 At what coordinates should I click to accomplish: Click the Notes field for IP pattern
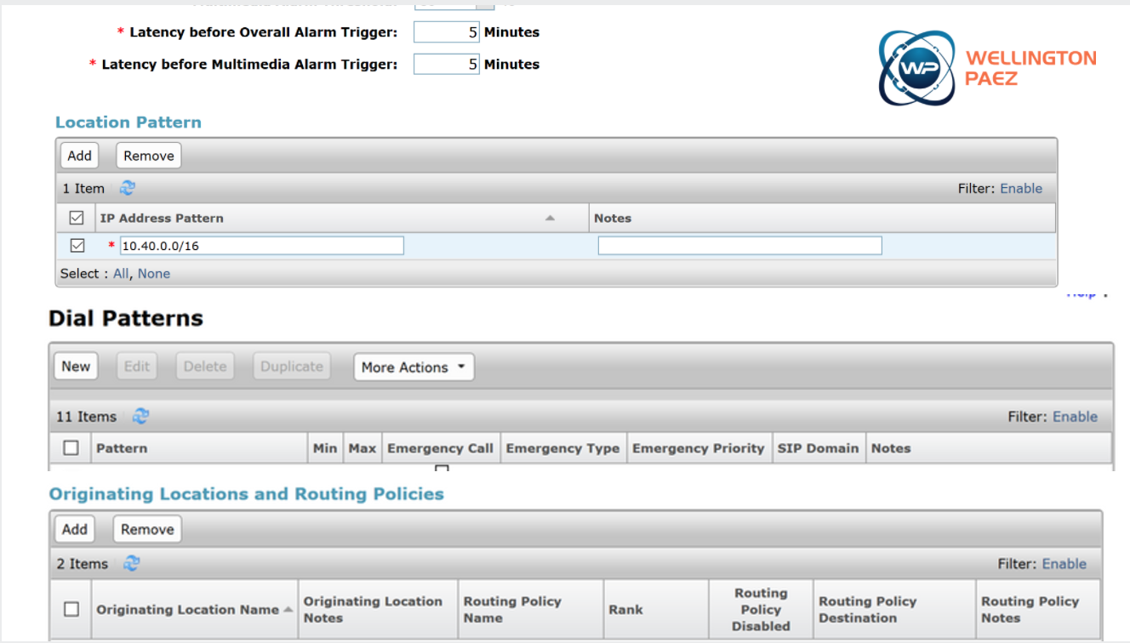739,246
